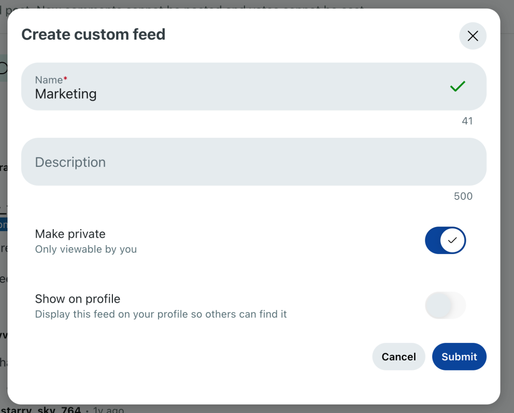This screenshot has height=413, width=514.
Task: Close the Create custom feed dialog
Action: (472, 36)
